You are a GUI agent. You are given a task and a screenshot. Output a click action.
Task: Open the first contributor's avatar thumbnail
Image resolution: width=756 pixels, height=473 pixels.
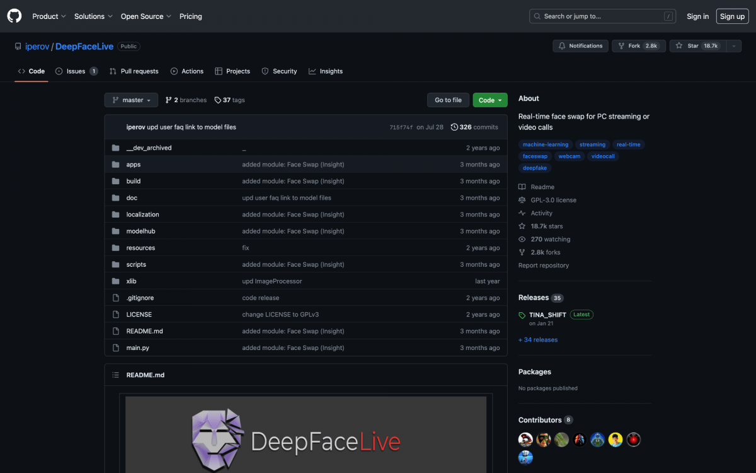click(x=525, y=440)
